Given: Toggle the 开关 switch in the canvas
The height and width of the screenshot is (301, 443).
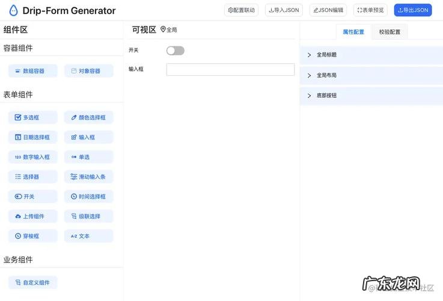Looking at the screenshot, I should tap(176, 51).
